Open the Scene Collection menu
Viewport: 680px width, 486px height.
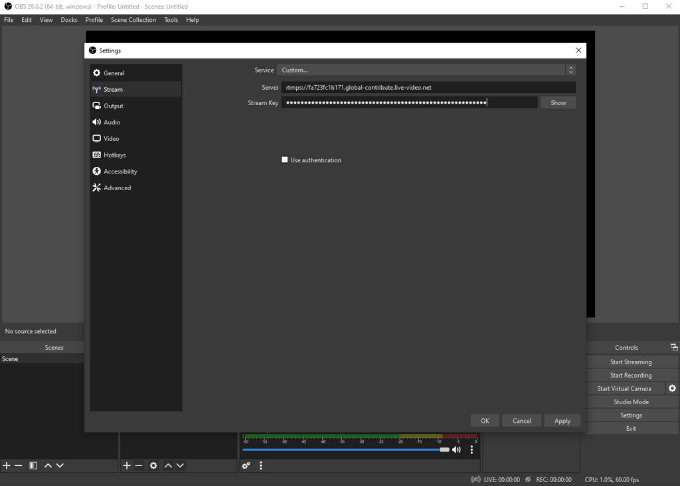(x=133, y=20)
